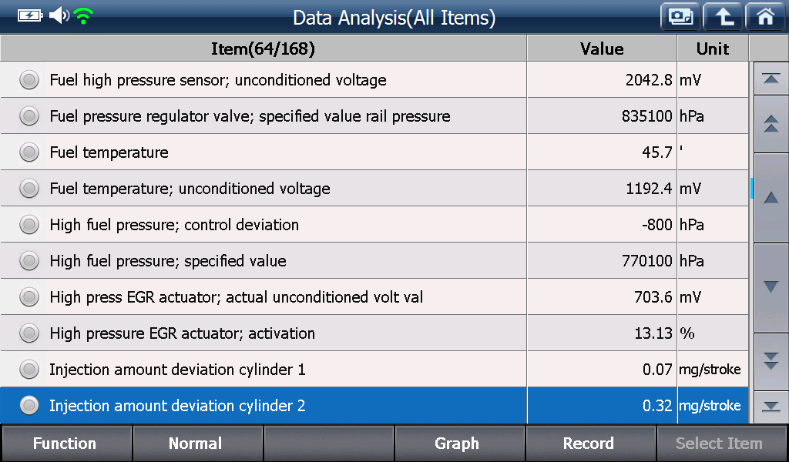Image resolution: width=789 pixels, height=462 pixels.
Task: Select Fuel temperature radio button
Action: click(29, 152)
